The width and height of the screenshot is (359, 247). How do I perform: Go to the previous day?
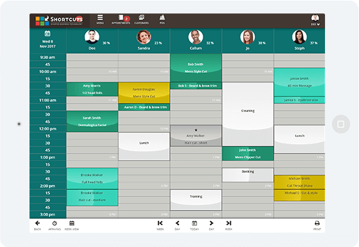pos(177,225)
